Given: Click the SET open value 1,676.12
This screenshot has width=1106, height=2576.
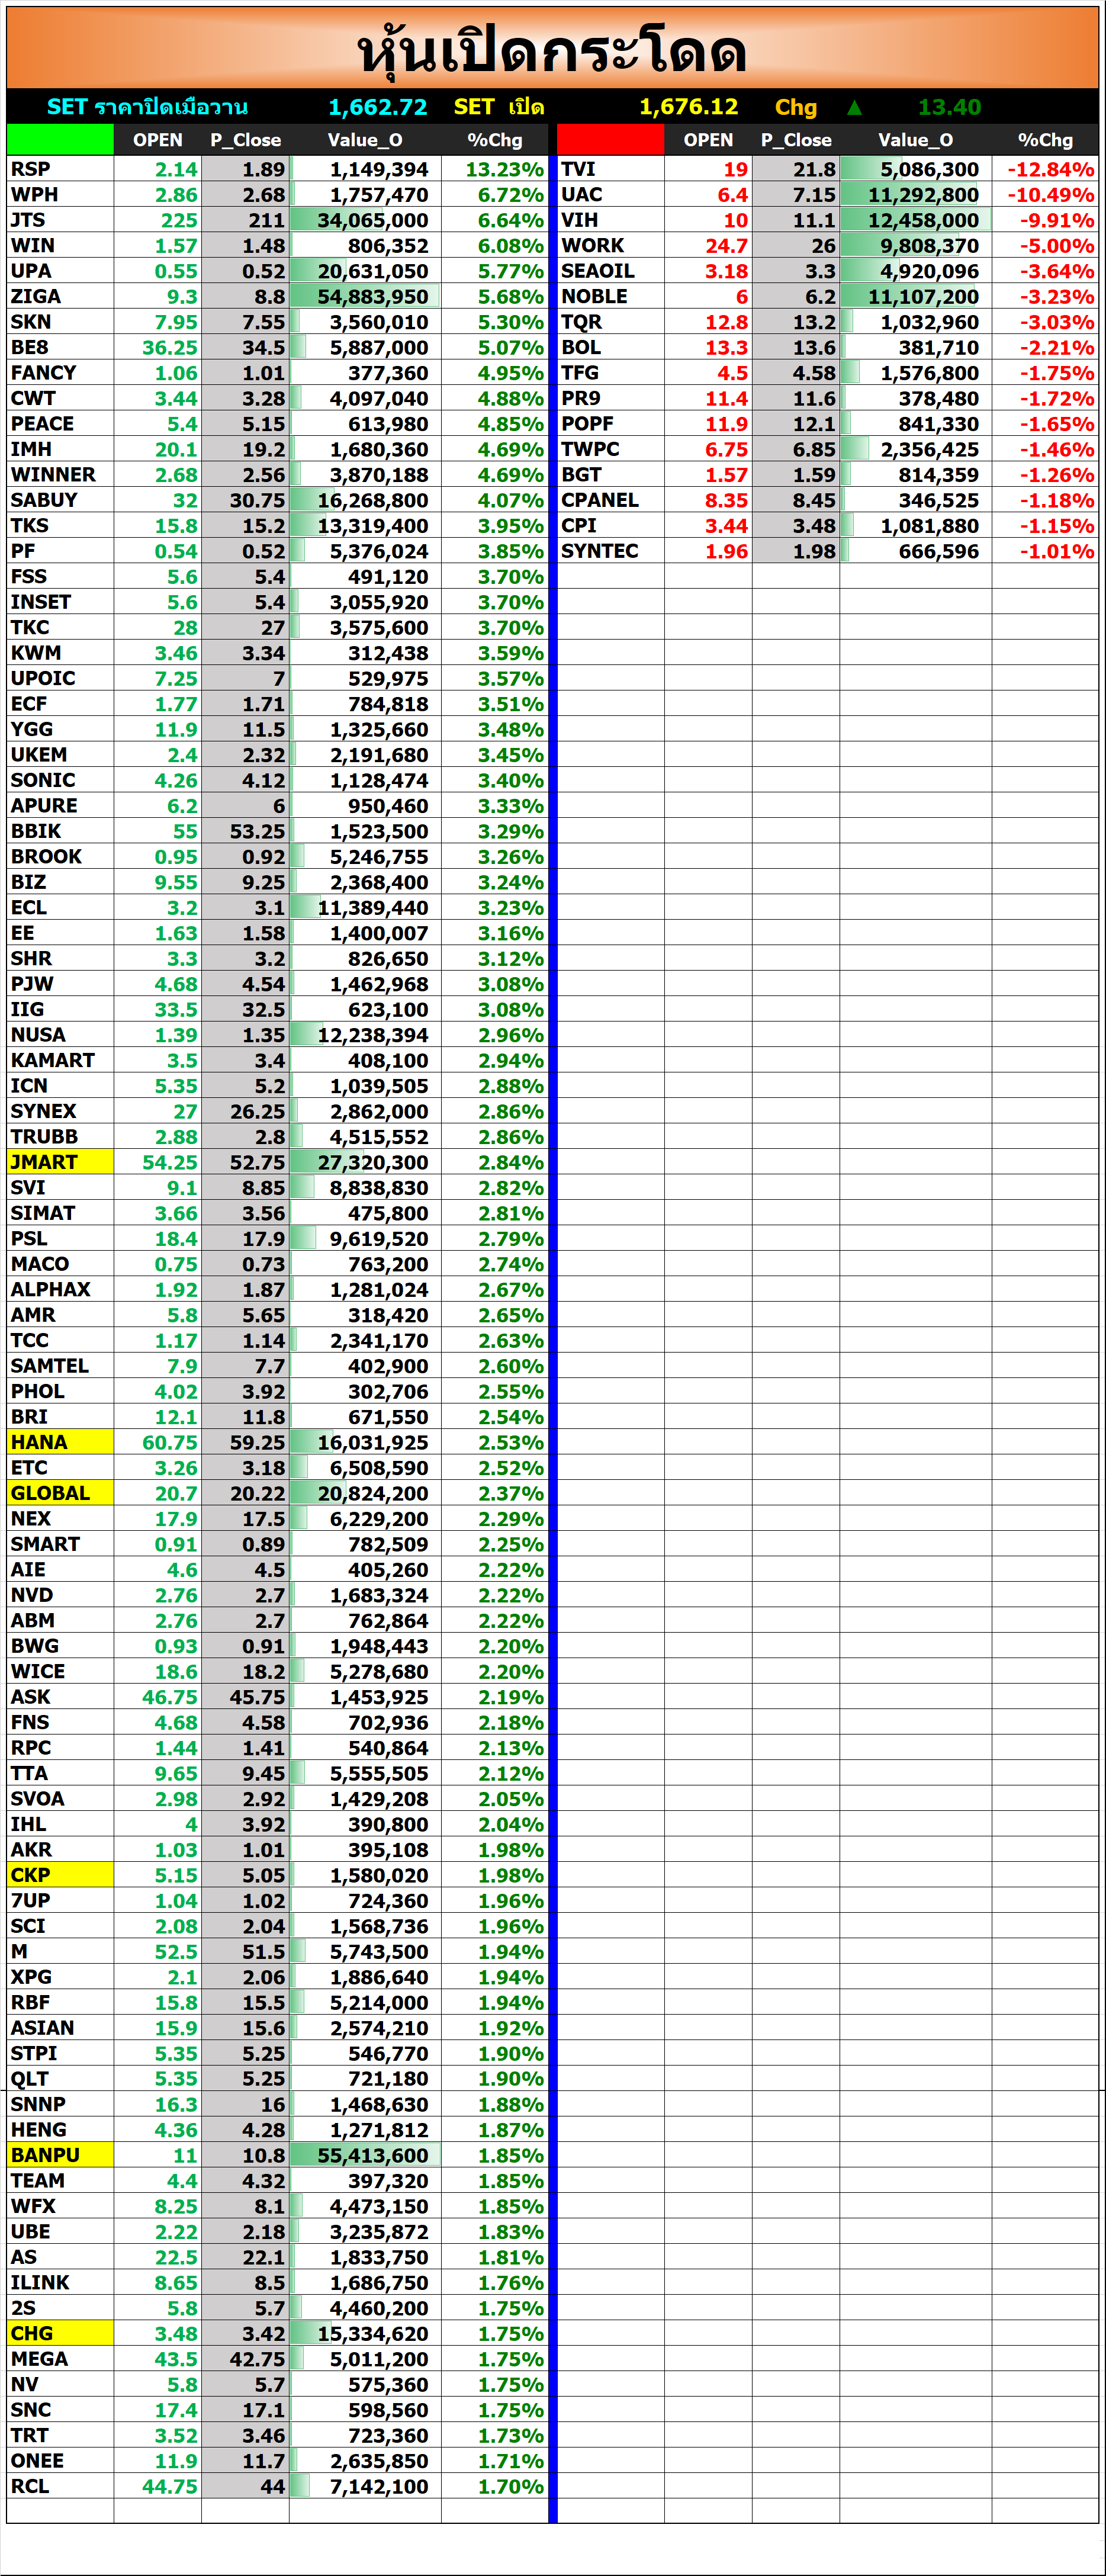Looking at the screenshot, I should 688,107.
